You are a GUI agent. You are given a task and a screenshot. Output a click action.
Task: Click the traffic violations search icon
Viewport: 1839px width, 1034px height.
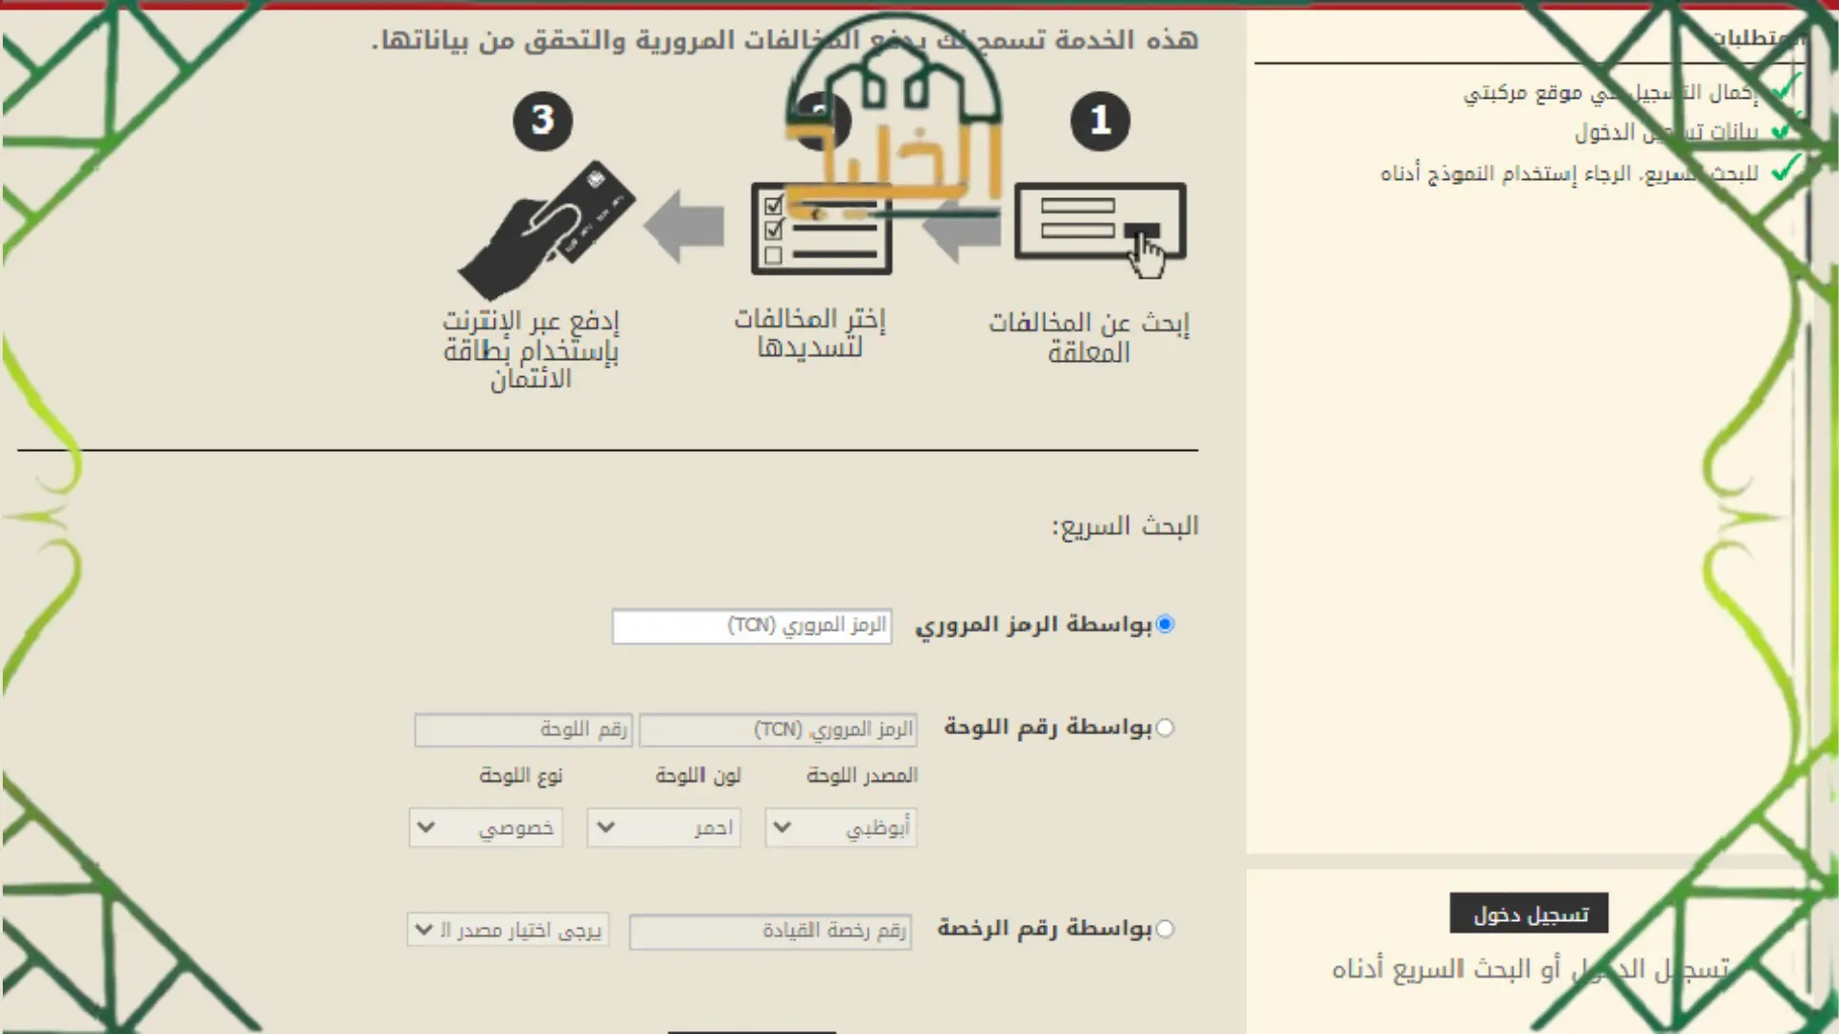point(1099,227)
